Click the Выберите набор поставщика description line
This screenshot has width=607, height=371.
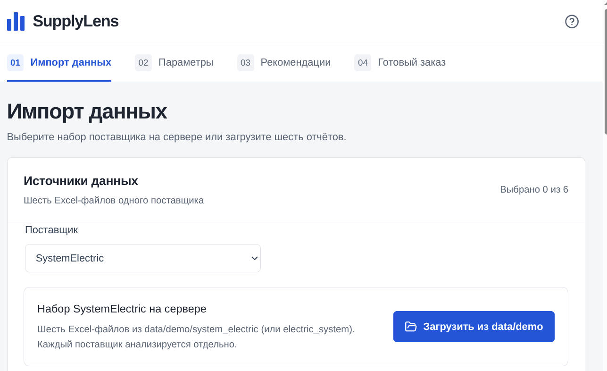click(x=177, y=137)
